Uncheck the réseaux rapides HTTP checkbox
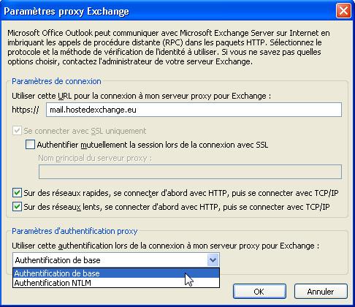 [x=17, y=193]
